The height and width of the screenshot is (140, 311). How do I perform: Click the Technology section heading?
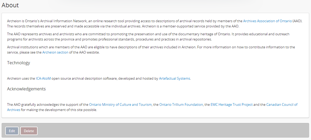(x=19, y=63)
